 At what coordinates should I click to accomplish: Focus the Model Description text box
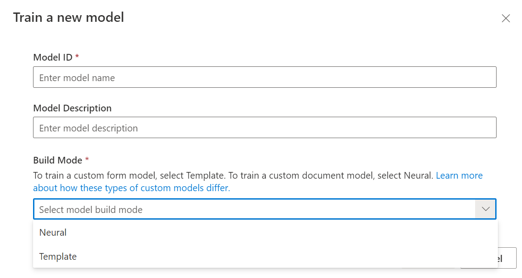tap(264, 127)
